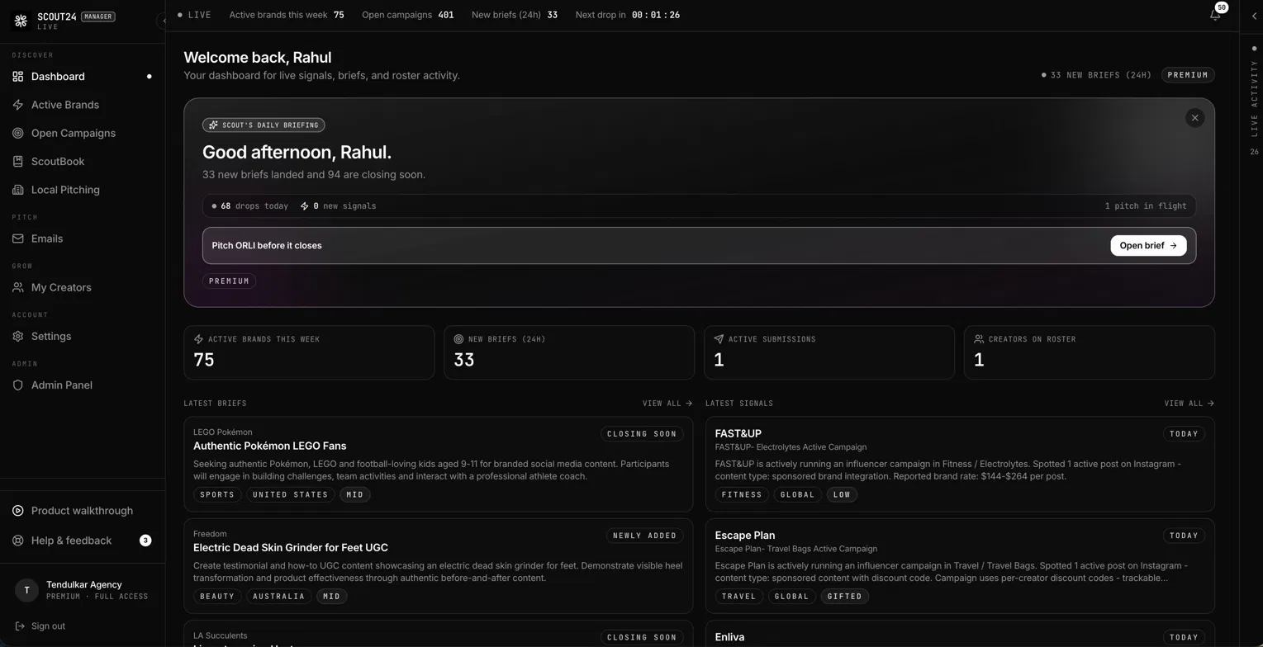Click the Local Pitching building icon
This screenshot has height=647, width=1263.
[17, 190]
